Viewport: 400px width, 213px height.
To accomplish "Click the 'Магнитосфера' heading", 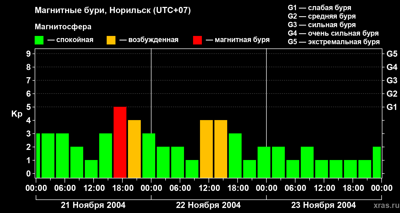I will tap(63, 27).
